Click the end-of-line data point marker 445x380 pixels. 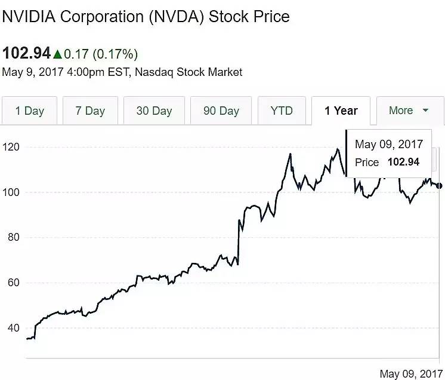coord(440,186)
